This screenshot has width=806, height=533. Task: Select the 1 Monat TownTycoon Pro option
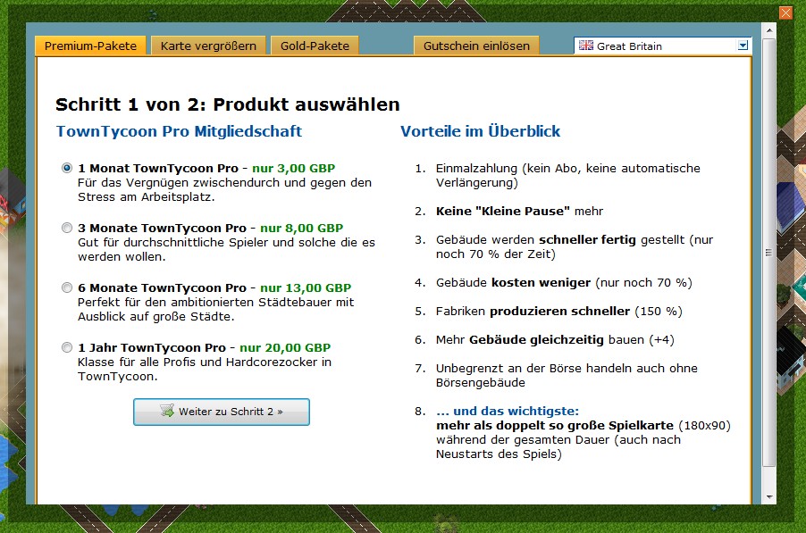pos(67,168)
